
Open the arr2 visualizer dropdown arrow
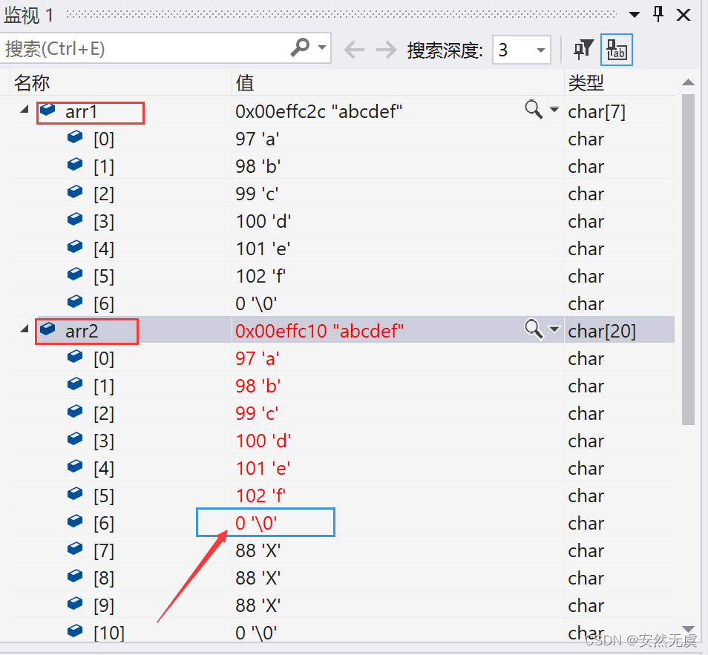coord(554,329)
